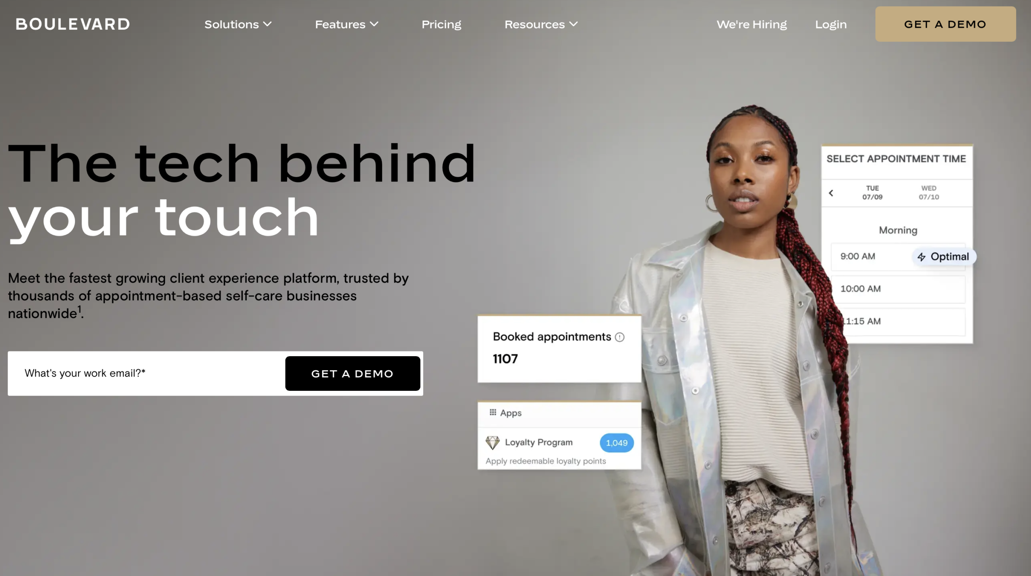The image size is (1031, 576).
Task: Click the Boulevard logo
Action: [x=72, y=24]
